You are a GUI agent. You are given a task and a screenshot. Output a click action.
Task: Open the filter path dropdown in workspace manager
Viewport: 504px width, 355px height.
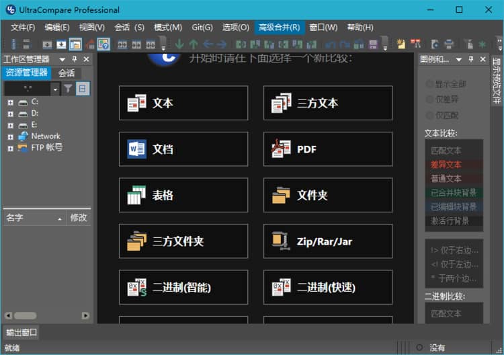(x=54, y=88)
